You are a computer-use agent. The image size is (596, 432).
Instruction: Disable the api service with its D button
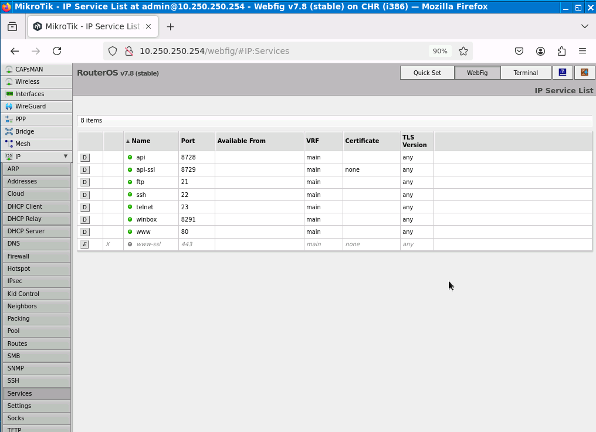coord(84,157)
